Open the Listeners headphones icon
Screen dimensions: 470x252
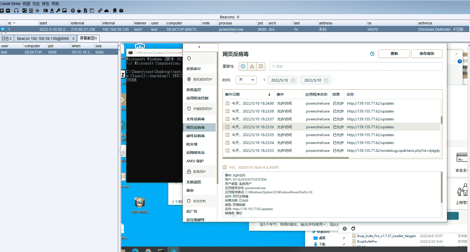point(16,10)
